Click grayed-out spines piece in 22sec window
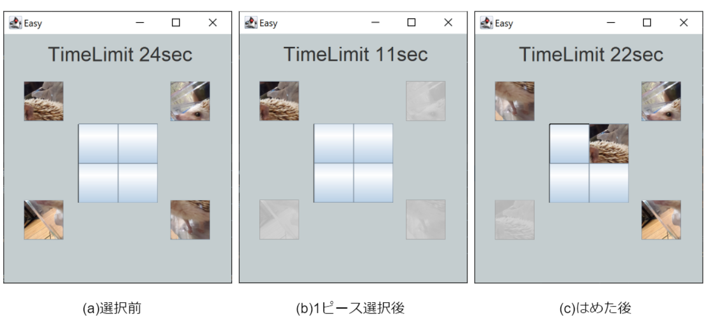Image resolution: width=709 pixels, height=318 pixels. 514,220
